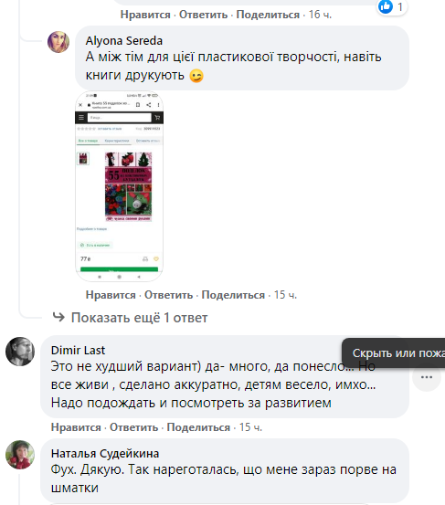Click Ответить on the topmost comment

pos(204,15)
